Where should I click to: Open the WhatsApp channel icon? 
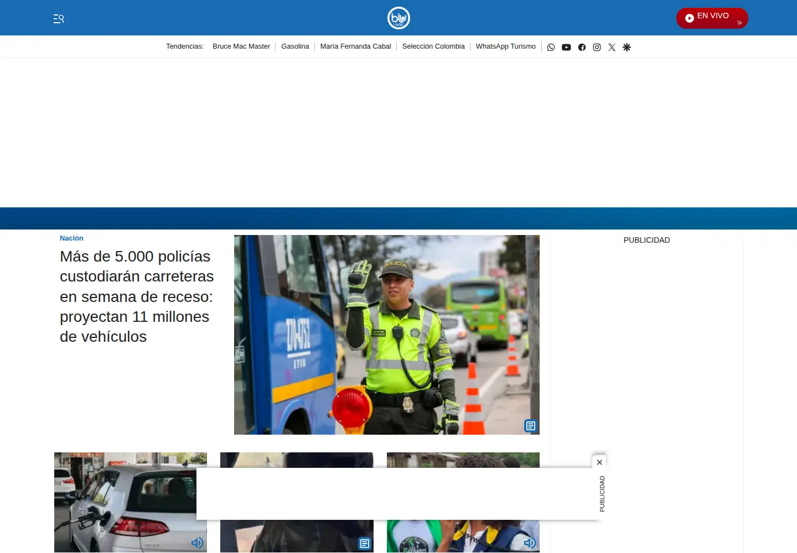tap(551, 47)
